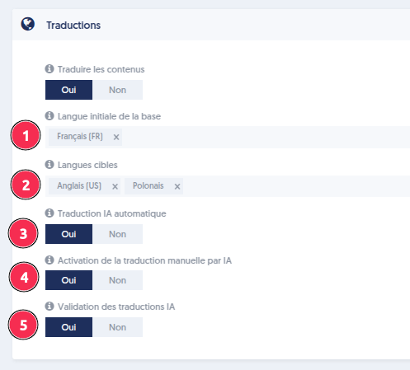Image resolution: width=410 pixels, height=370 pixels.
Task: Remove the Polonais target language
Action: [177, 187]
